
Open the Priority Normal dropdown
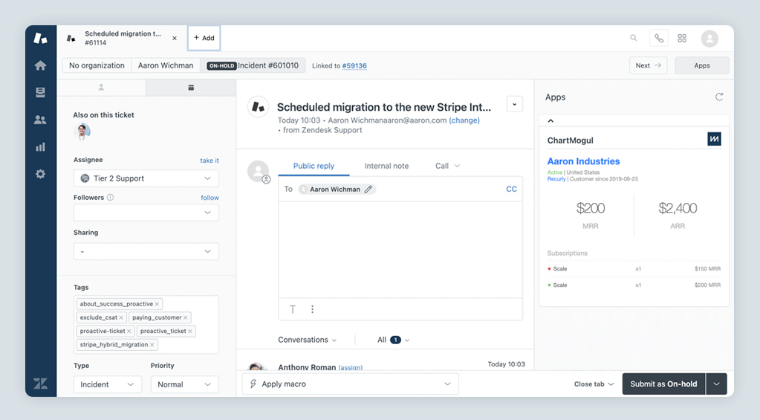184,384
